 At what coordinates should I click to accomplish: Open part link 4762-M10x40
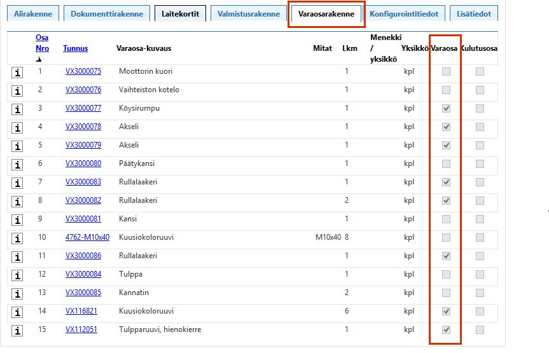[x=87, y=237]
